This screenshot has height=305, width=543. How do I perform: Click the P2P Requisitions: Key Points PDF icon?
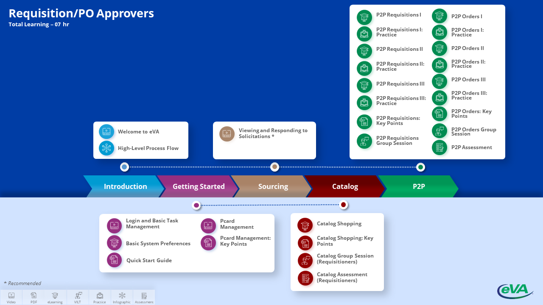point(364,122)
